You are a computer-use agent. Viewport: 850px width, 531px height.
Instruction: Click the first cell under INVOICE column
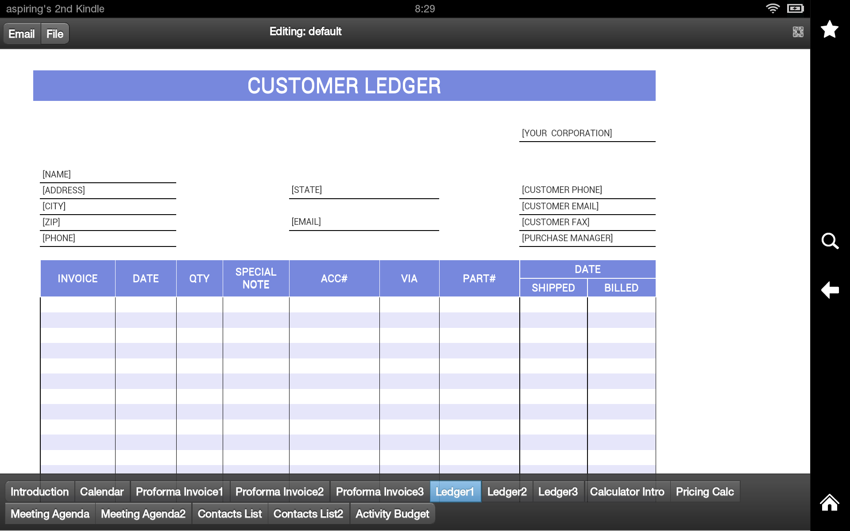(x=77, y=305)
